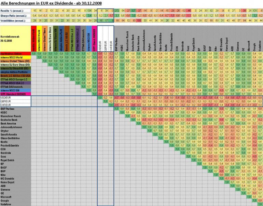Click the 'Korrelationen ab 30.12.2008' header cell
The width and height of the screenshot is (263, 206).
click(x=16, y=38)
